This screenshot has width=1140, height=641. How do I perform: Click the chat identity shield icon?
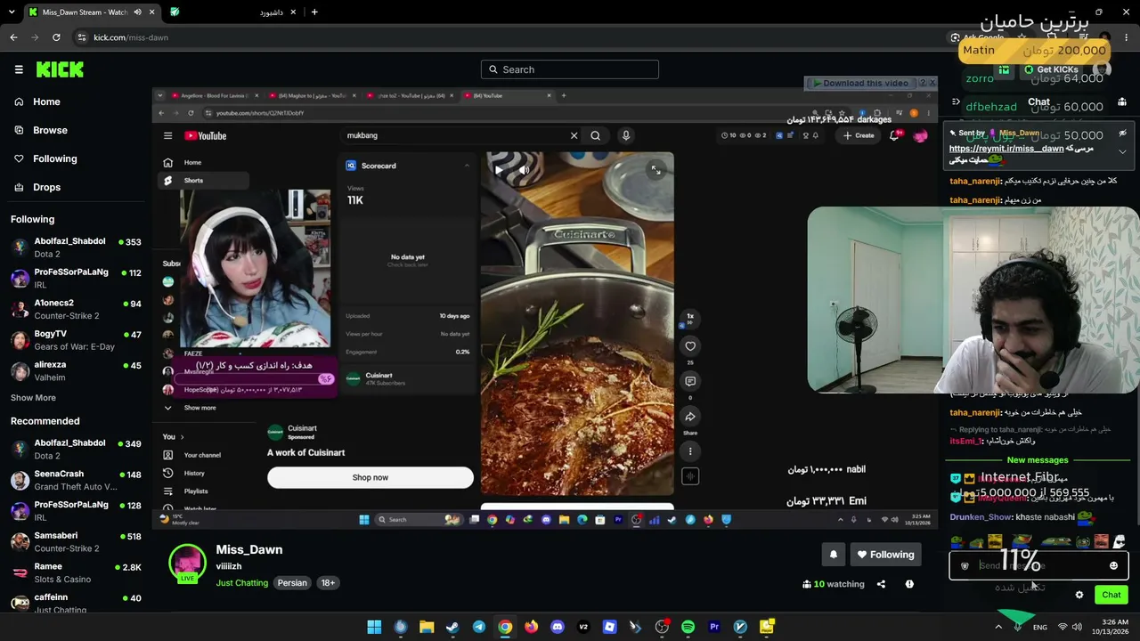[x=965, y=565]
